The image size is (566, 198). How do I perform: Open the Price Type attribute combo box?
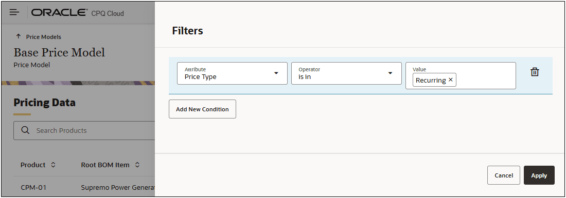232,73
